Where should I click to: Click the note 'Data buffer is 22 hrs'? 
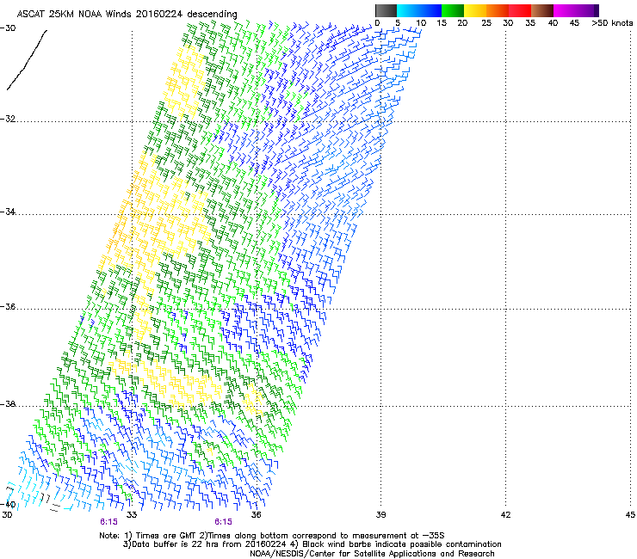175,544
